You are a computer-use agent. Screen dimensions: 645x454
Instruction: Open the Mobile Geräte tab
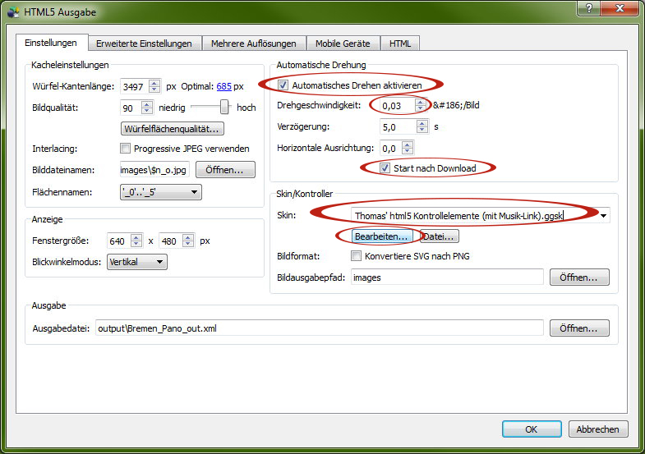343,44
